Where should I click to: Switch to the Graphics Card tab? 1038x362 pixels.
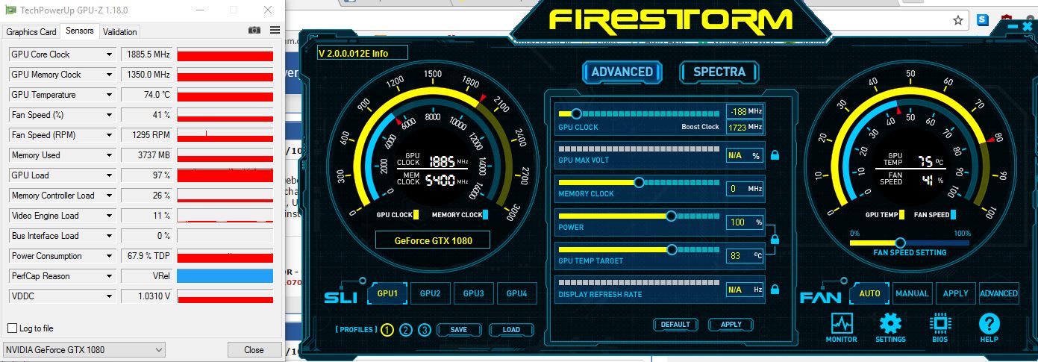click(x=31, y=31)
